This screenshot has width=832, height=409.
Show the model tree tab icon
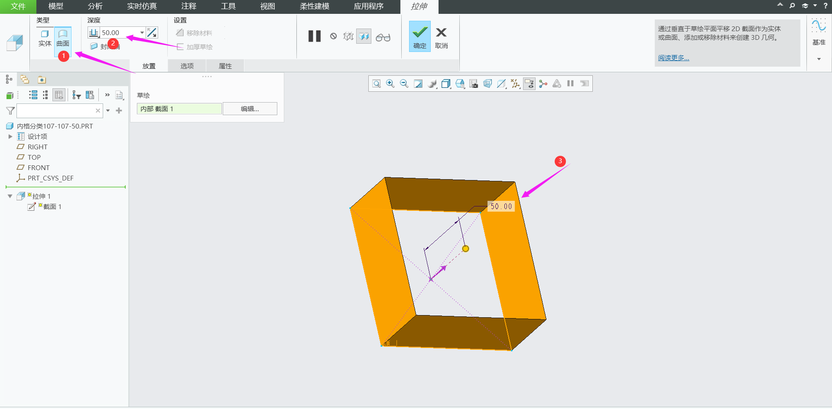pos(9,79)
